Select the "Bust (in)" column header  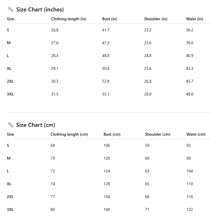coord(110,19)
